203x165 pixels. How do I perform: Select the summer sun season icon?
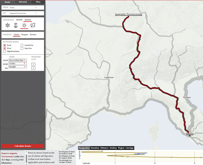[x=24, y=25]
